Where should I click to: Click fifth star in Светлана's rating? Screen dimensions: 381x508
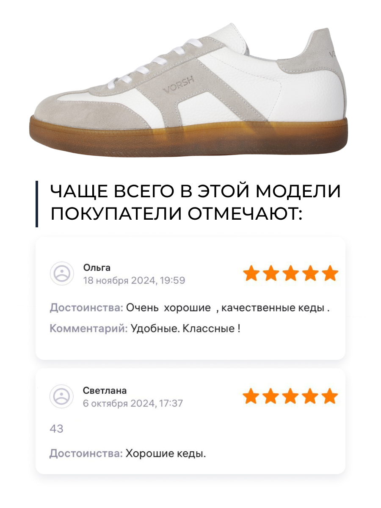pos(330,396)
